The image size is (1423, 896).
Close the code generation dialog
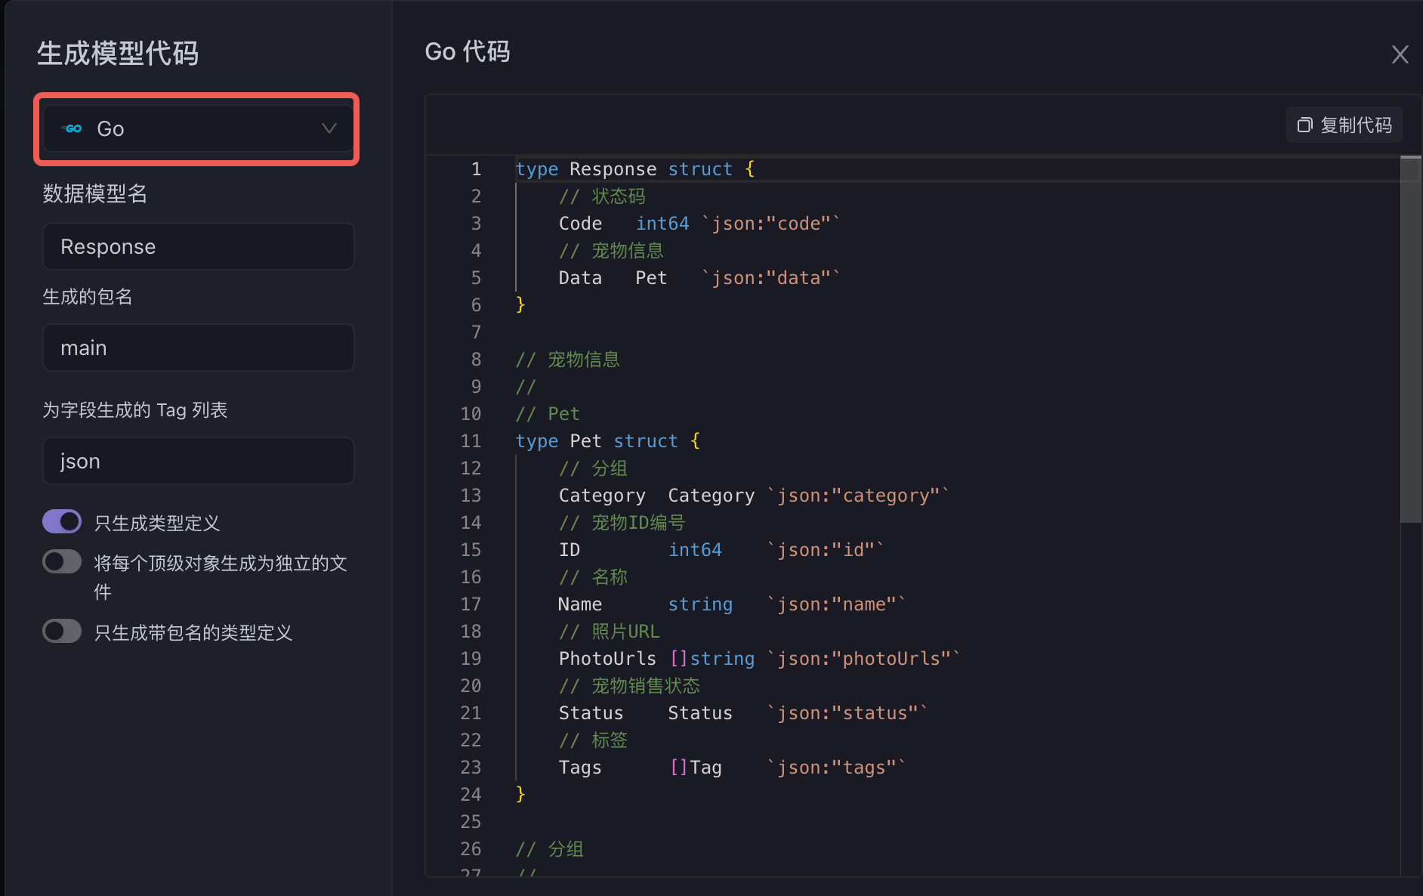tap(1400, 54)
